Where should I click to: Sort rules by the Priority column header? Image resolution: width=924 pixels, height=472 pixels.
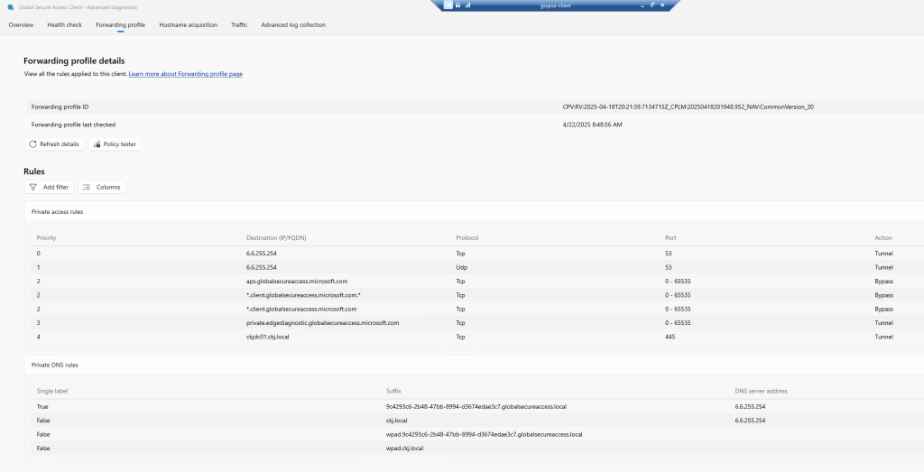tap(46, 238)
